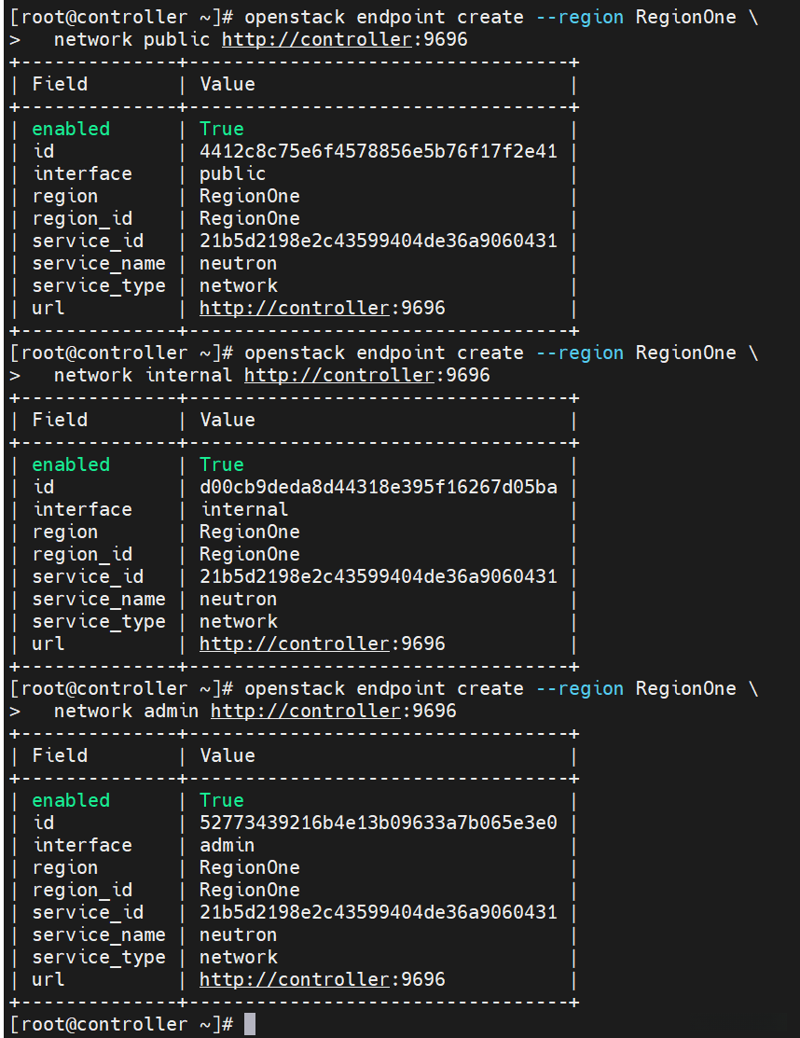The width and height of the screenshot is (800, 1038).
Task: Click the "admin" value in the interface row
Action: tap(227, 845)
